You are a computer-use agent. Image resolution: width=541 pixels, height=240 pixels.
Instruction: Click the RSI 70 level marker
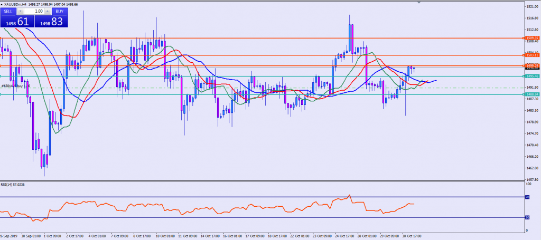tap(527, 197)
